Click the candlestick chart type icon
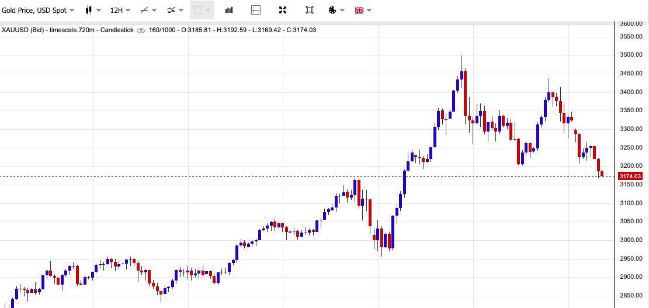 pos(89,10)
